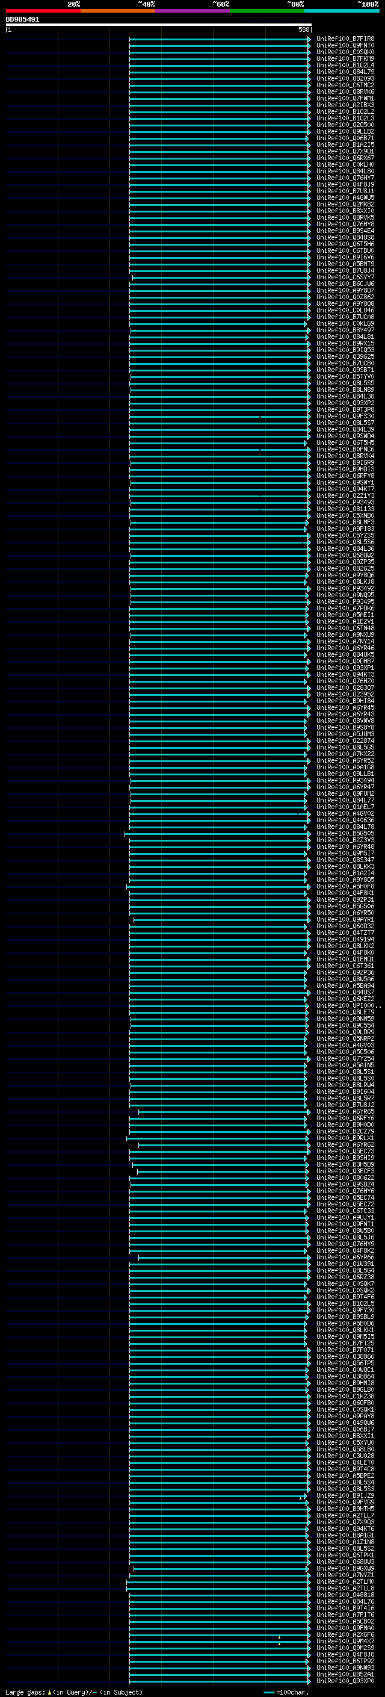Click the UniRef100_Q40636 label

[345, 820]
